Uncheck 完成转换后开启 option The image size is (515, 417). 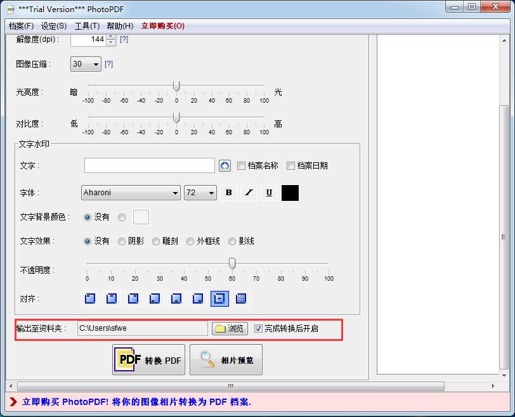[259, 328]
